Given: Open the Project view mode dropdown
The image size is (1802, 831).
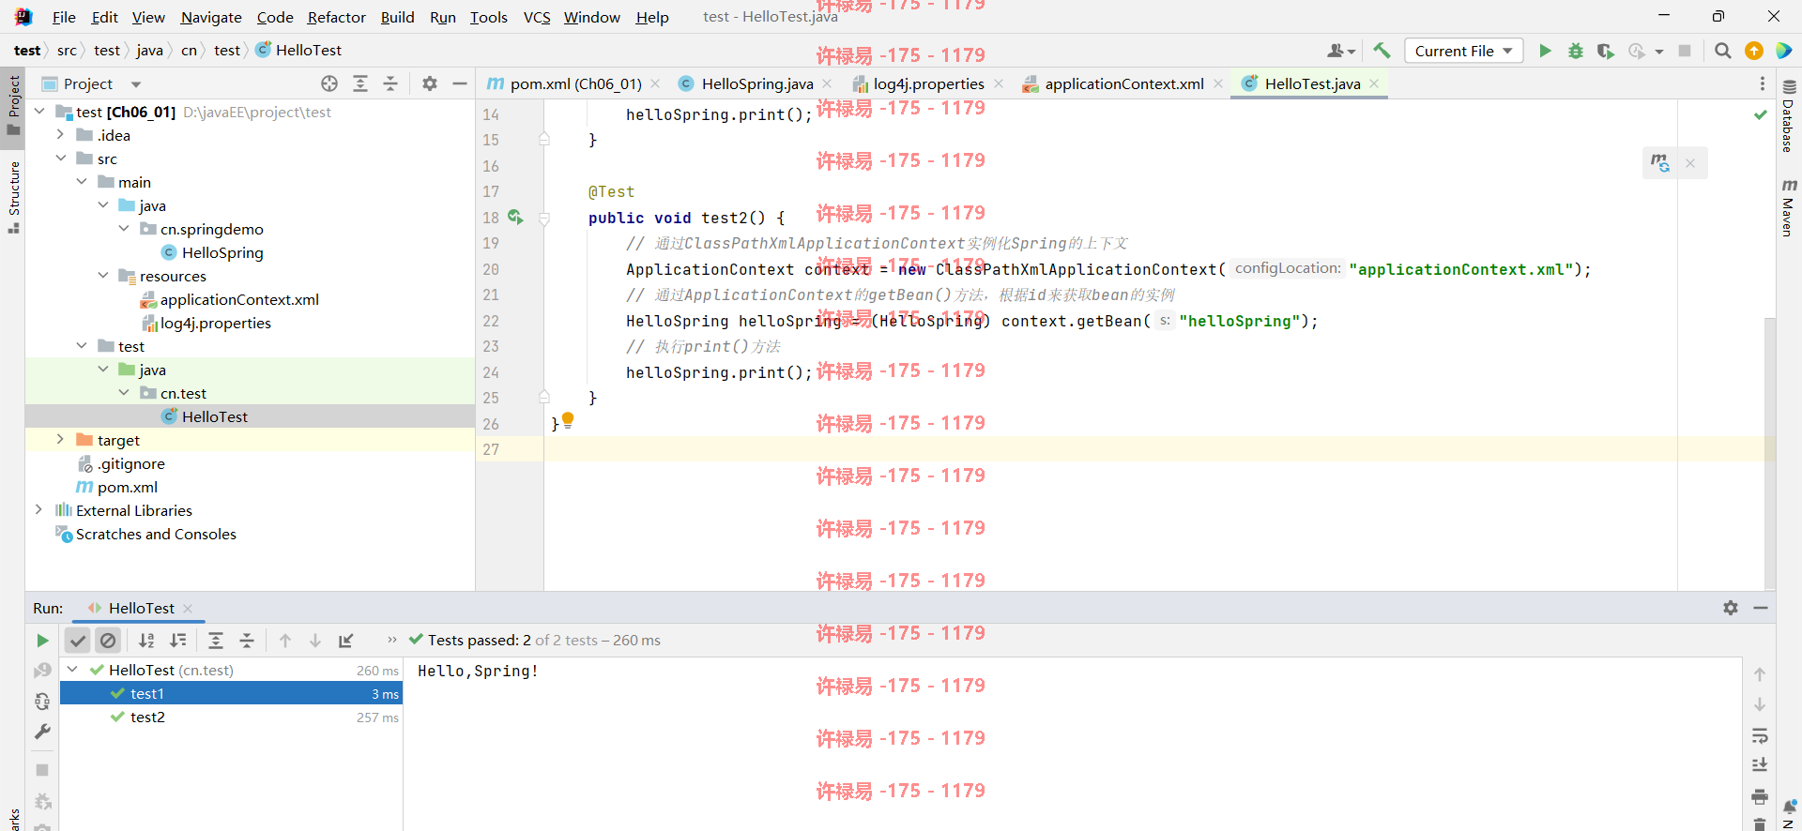Looking at the screenshot, I should (x=135, y=84).
